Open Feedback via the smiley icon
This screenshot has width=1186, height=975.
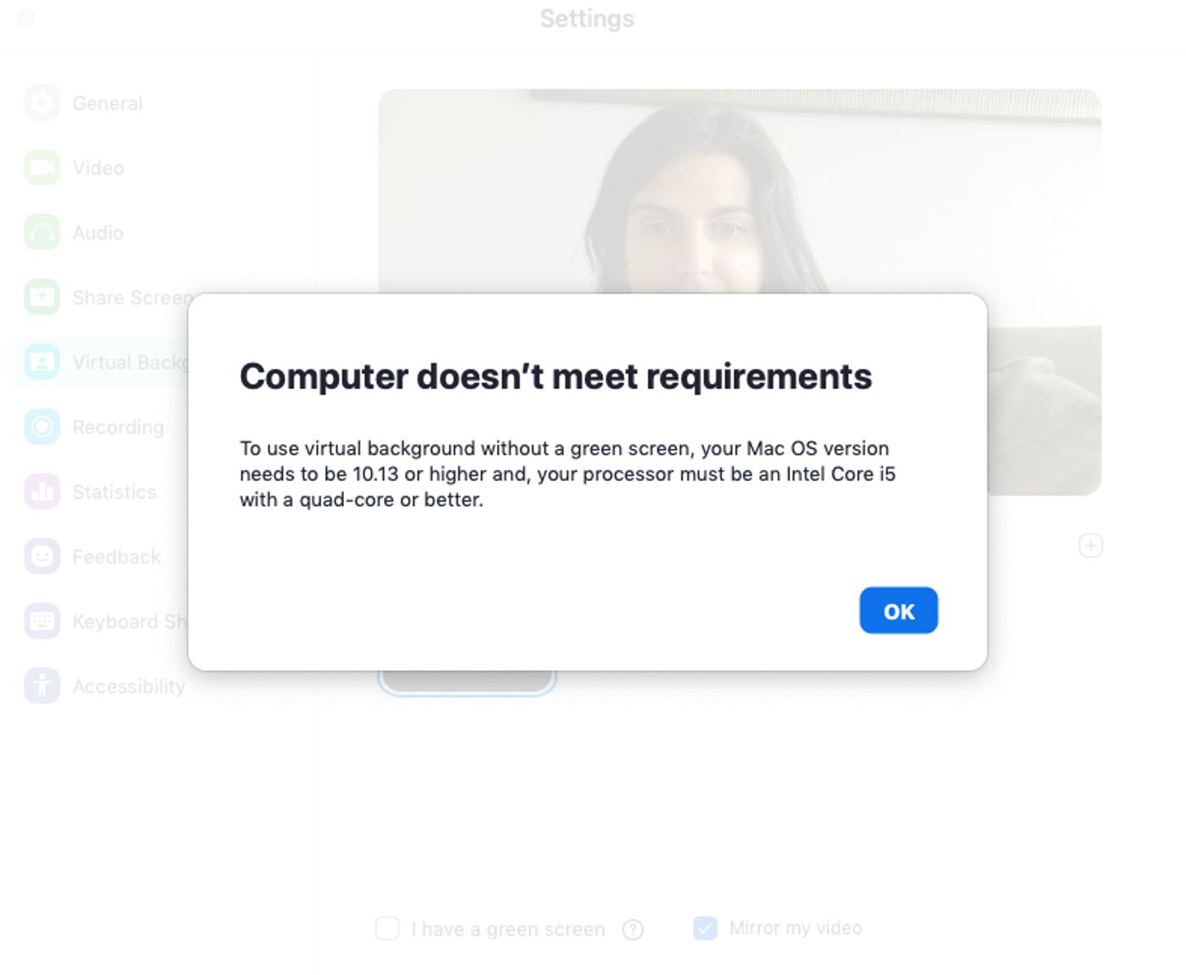pyautogui.click(x=42, y=557)
